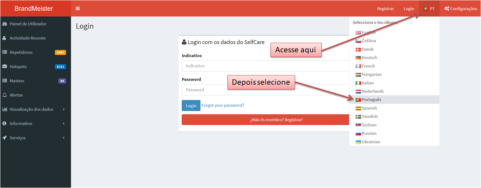Click the 6311 Hotspots count badge
Viewport: 481px width, 188px height.
pyautogui.click(x=60, y=67)
